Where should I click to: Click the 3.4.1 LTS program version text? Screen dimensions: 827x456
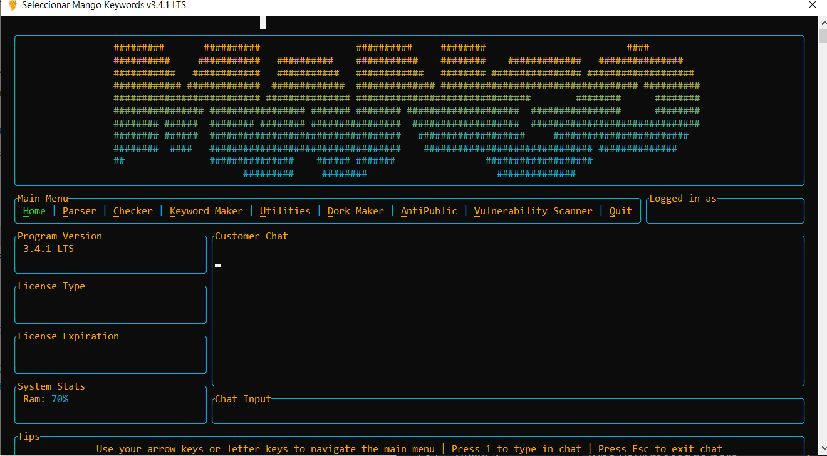(48, 249)
